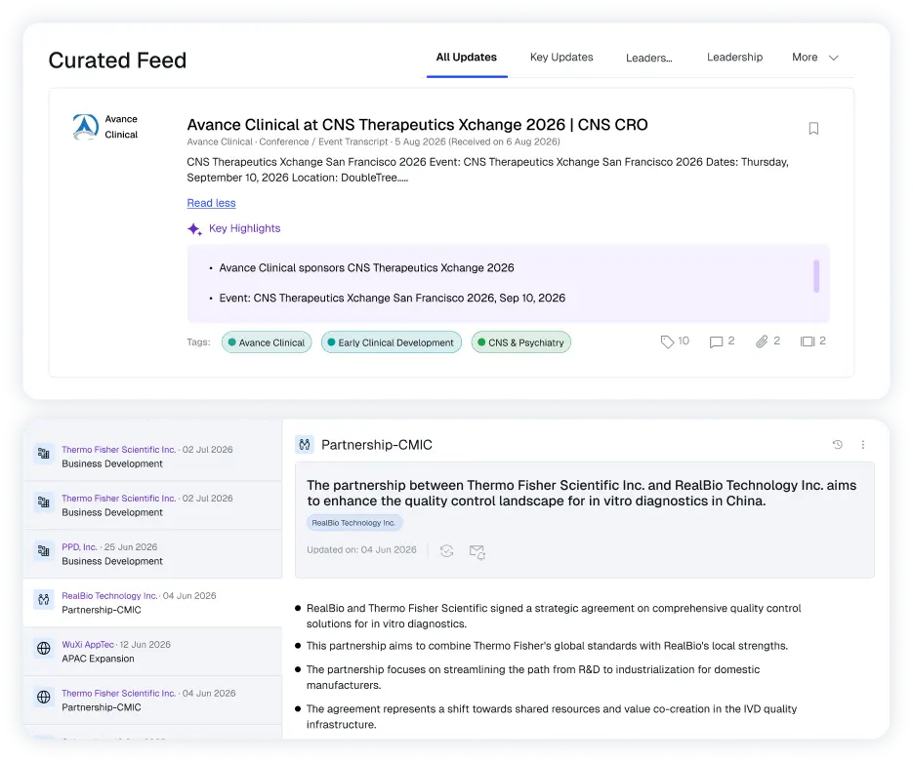
Task: Open the three-dot options menu
Action: click(x=863, y=444)
